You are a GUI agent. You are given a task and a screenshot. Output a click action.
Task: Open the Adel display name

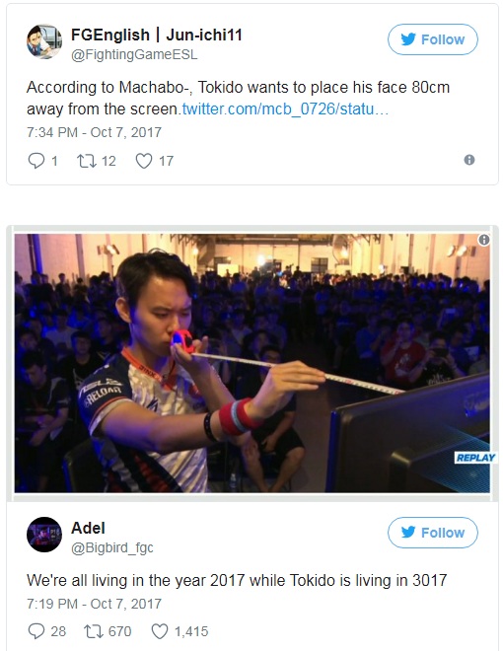pyautogui.click(x=88, y=528)
